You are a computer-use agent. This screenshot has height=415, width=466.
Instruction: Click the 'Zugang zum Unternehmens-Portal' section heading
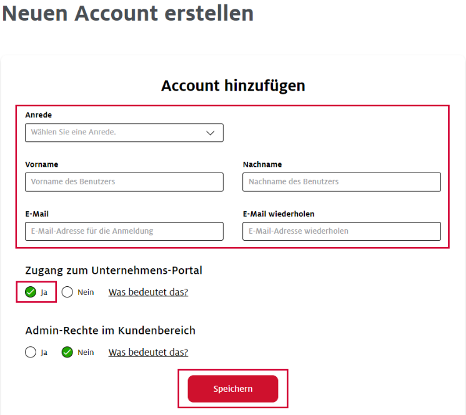click(x=114, y=271)
